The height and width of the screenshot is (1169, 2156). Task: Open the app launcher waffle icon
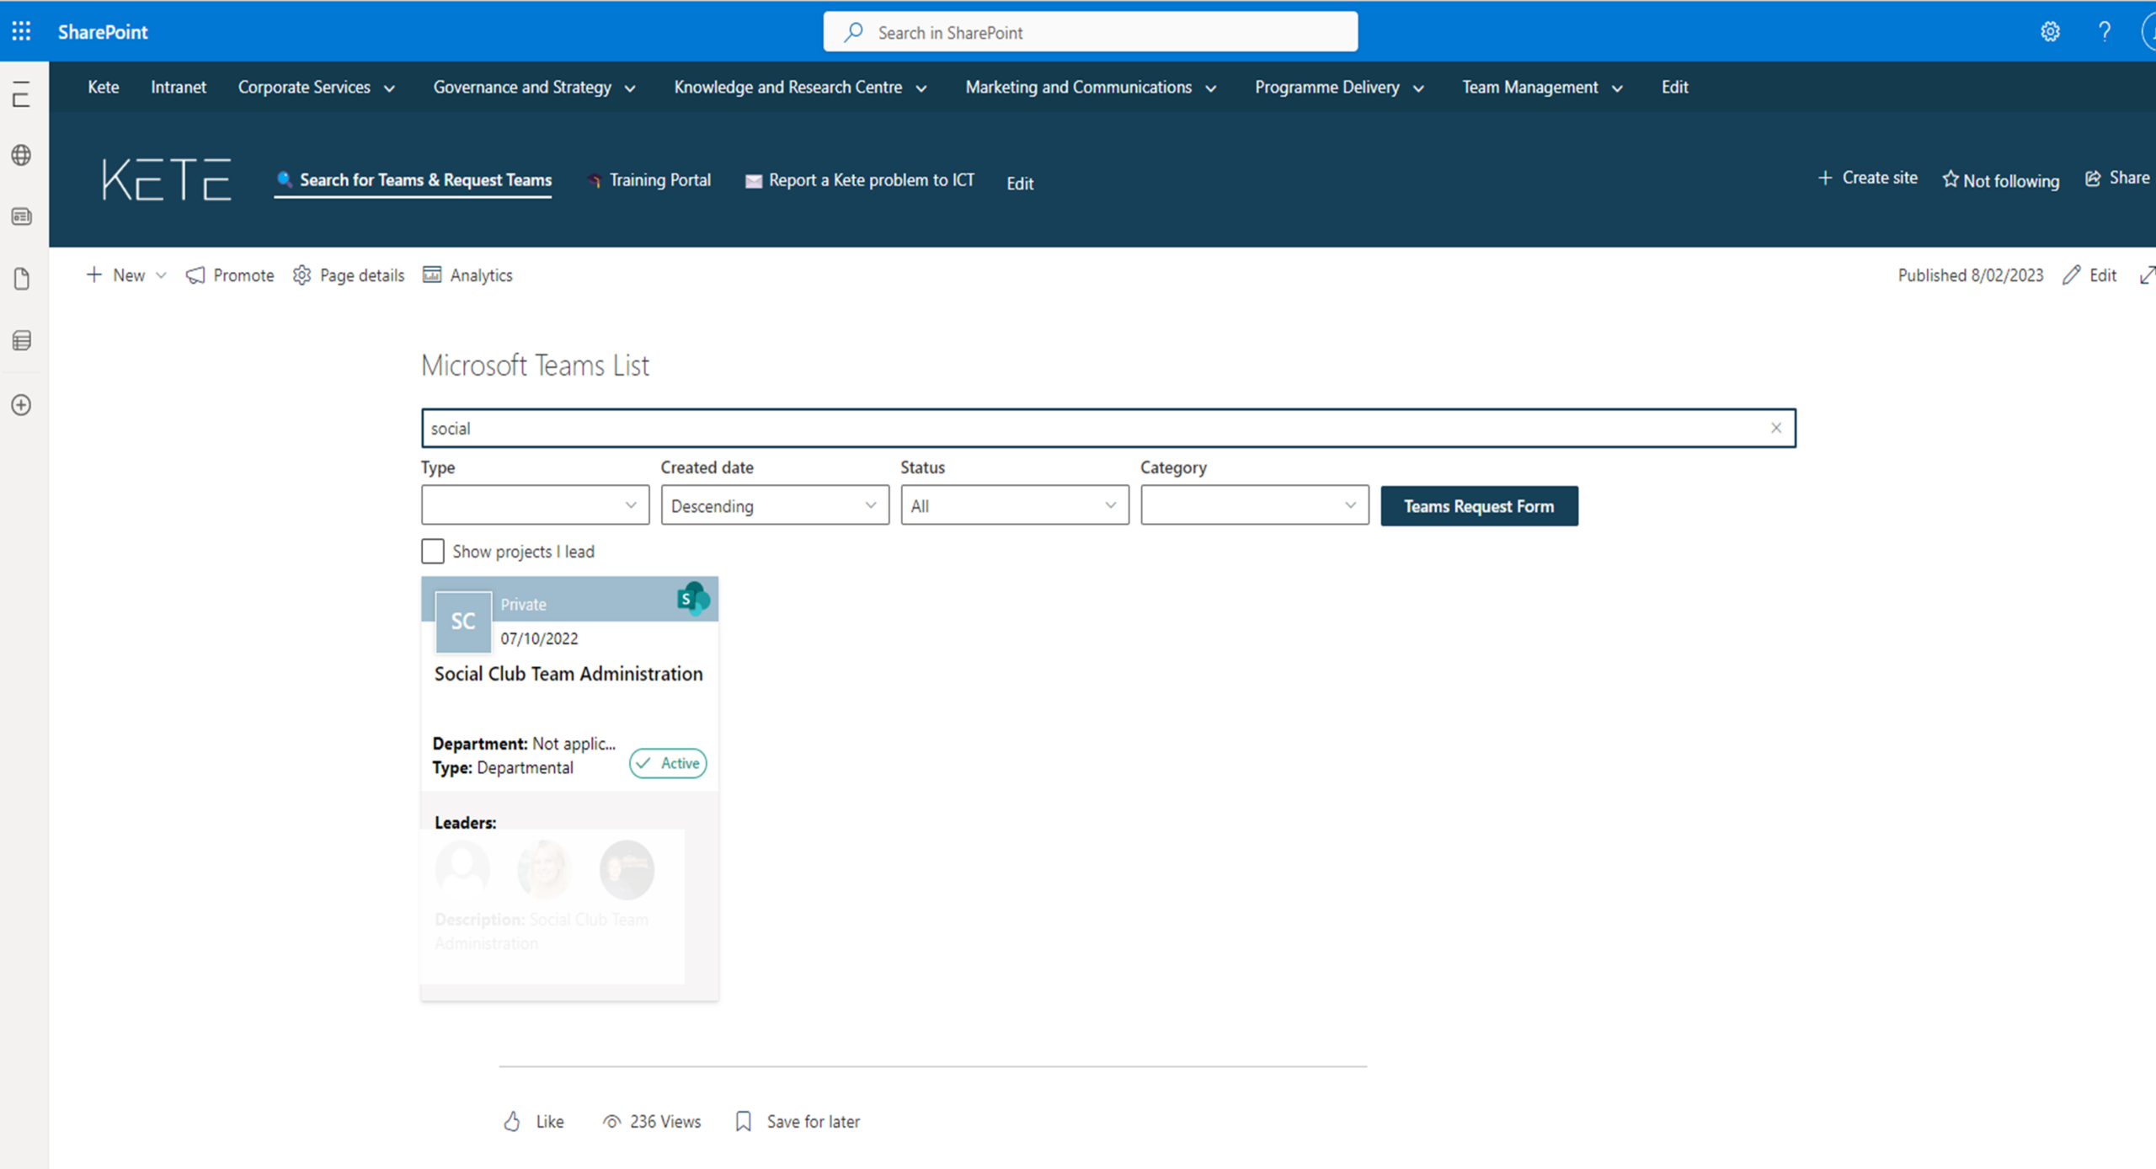tap(21, 32)
